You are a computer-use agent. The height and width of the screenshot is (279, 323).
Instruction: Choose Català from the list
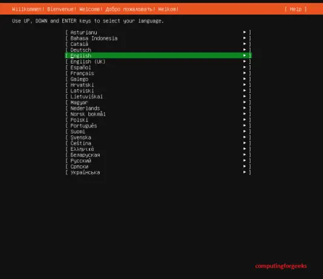(x=158, y=44)
